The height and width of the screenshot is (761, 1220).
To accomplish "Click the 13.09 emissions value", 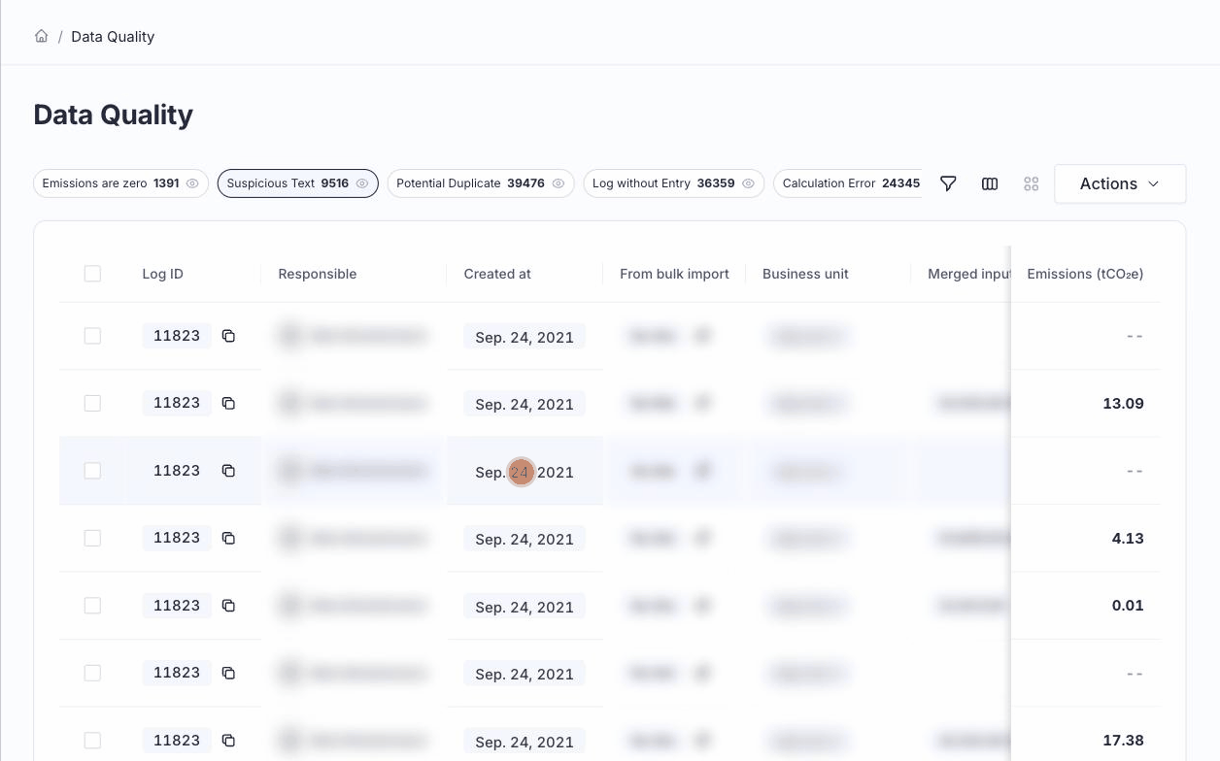I will (1123, 403).
